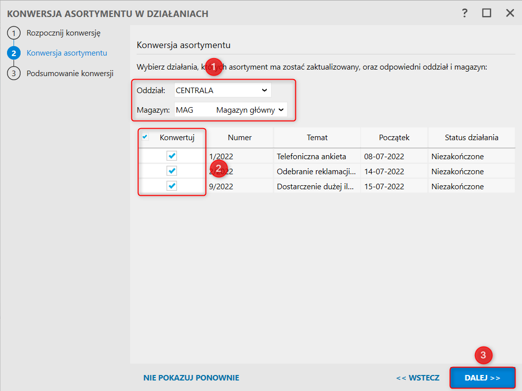The width and height of the screenshot is (522, 391).
Task: Go to Rozpocznij konwersję step
Action: pos(64,34)
